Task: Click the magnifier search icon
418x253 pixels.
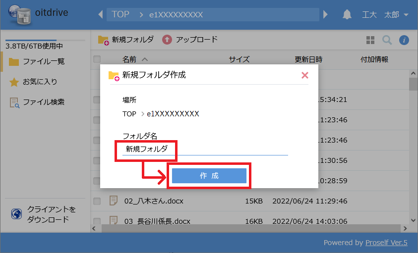Action: [387, 40]
